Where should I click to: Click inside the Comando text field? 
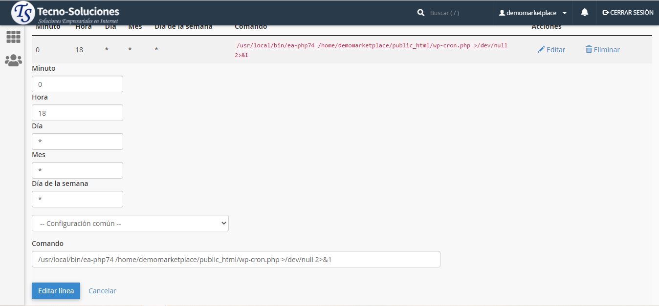[236, 259]
